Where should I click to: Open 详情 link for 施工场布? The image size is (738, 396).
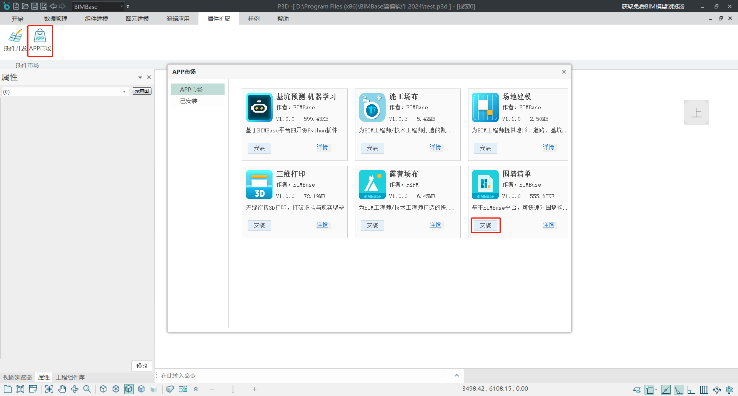[x=435, y=147]
